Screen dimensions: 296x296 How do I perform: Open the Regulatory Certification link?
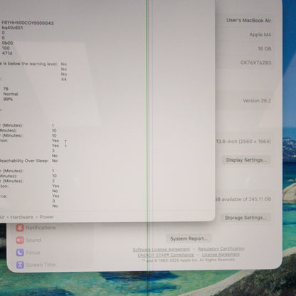(221, 249)
